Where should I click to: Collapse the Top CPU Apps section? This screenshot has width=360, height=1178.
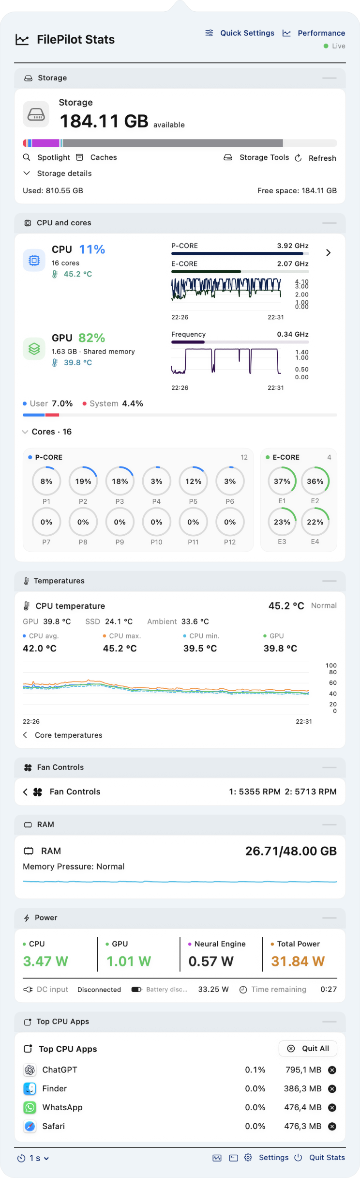[330, 1022]
